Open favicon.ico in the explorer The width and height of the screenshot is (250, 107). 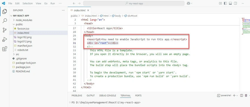click(x=23, y=29)
